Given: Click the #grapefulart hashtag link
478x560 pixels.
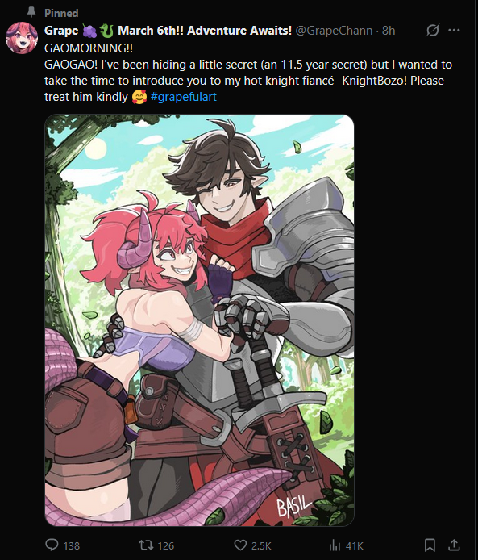Looking at the screenshot, I should tap(183, 97).
